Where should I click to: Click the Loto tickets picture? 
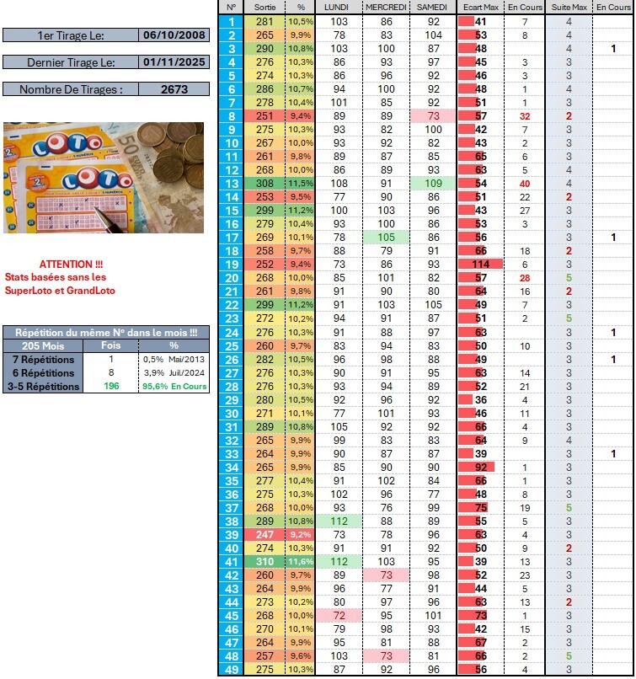[104, 178]
